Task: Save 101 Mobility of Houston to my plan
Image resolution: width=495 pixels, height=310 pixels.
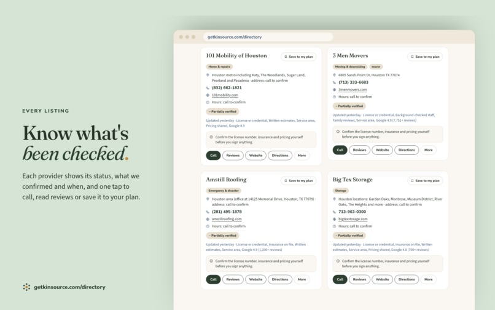Action: click(x=298, y=57)
